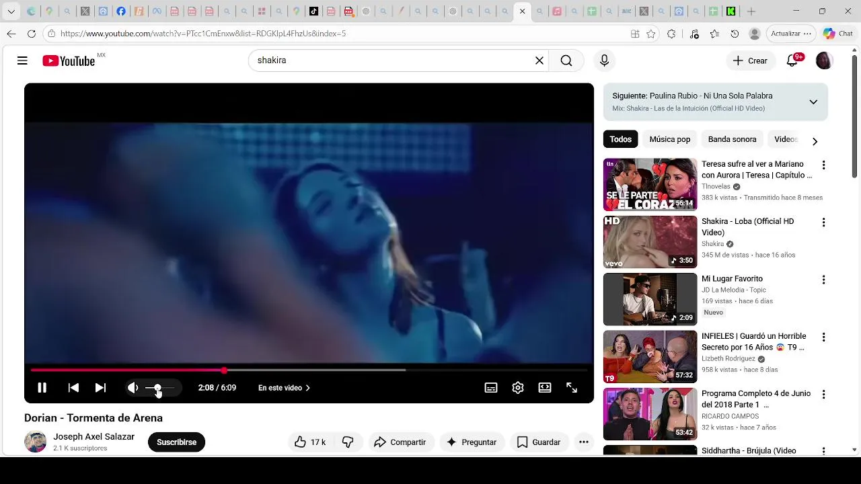This screenshot has height=484, width=861.
Task: Go to the YouTube home logo
Action: [68, 61]
